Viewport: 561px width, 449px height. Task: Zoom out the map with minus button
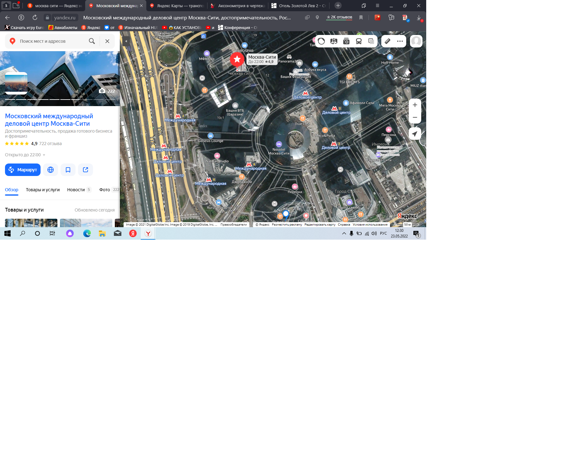tap(415, 117)
